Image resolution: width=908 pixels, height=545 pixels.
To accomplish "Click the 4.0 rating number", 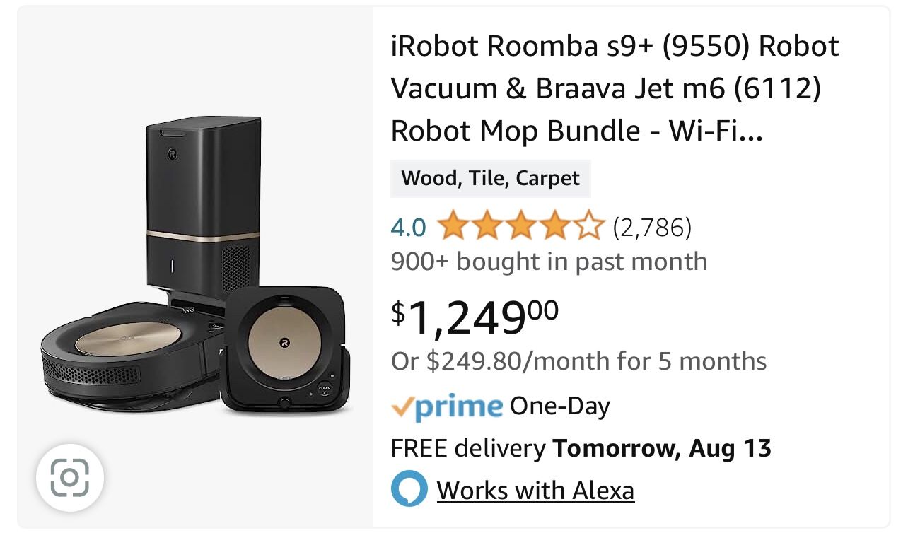I will coord(408,228).
